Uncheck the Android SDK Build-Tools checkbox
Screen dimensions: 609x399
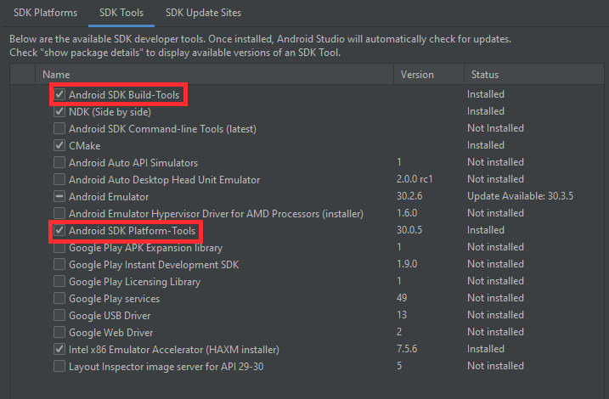click(59, 94)
